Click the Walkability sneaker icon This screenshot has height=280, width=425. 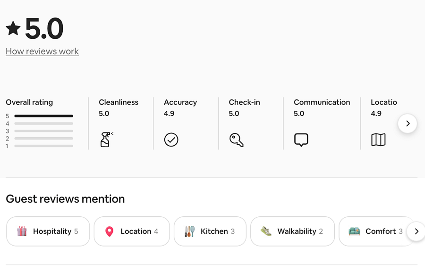click(266, 231)
